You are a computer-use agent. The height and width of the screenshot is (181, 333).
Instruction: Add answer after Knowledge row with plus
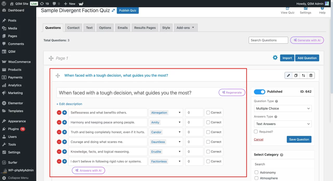pos(65,152)
